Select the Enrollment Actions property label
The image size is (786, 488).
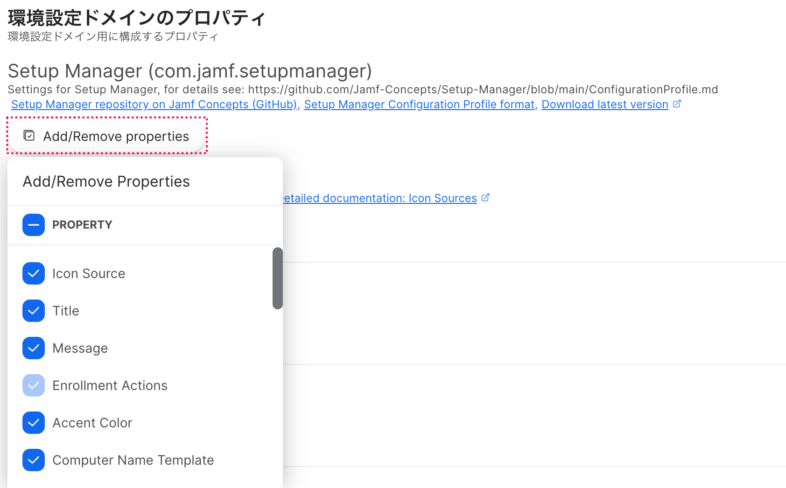click(110, 385)
